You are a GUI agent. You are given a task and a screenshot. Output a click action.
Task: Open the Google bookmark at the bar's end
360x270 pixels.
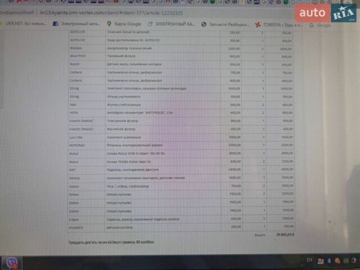click(x=320, y=25)
